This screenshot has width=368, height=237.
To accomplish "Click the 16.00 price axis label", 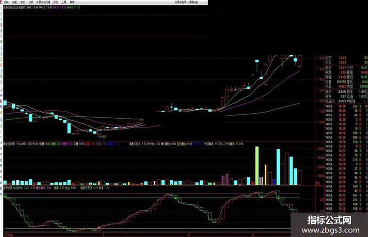I will click(321, 58).
